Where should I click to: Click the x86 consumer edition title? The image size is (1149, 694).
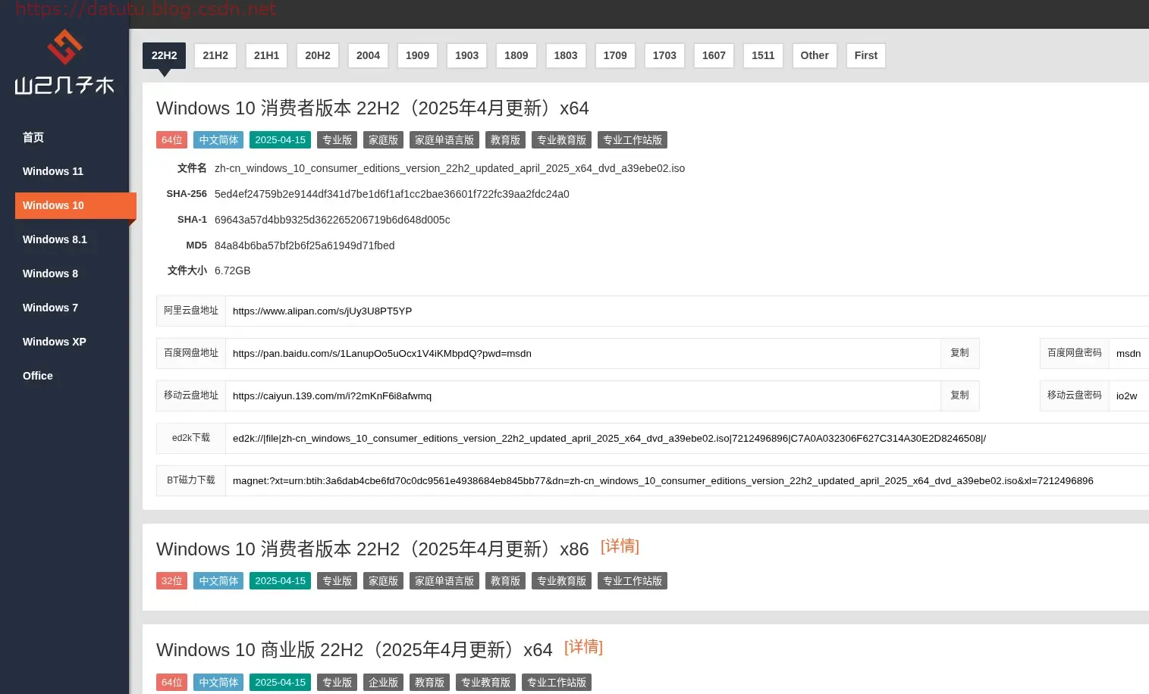click(x=372, y=549)
